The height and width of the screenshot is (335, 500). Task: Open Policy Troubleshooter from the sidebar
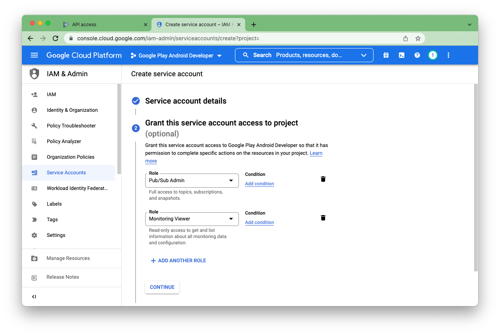(71, 125)
